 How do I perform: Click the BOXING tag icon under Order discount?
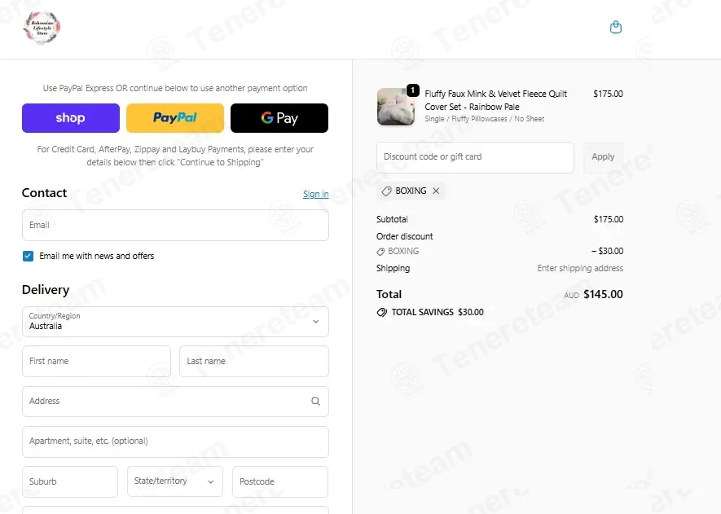coord(380,252)
